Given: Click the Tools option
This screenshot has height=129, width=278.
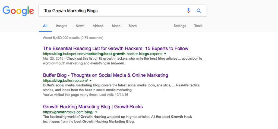Looking at the screenshot, I should pyautogui.click(x=198, y=26).
